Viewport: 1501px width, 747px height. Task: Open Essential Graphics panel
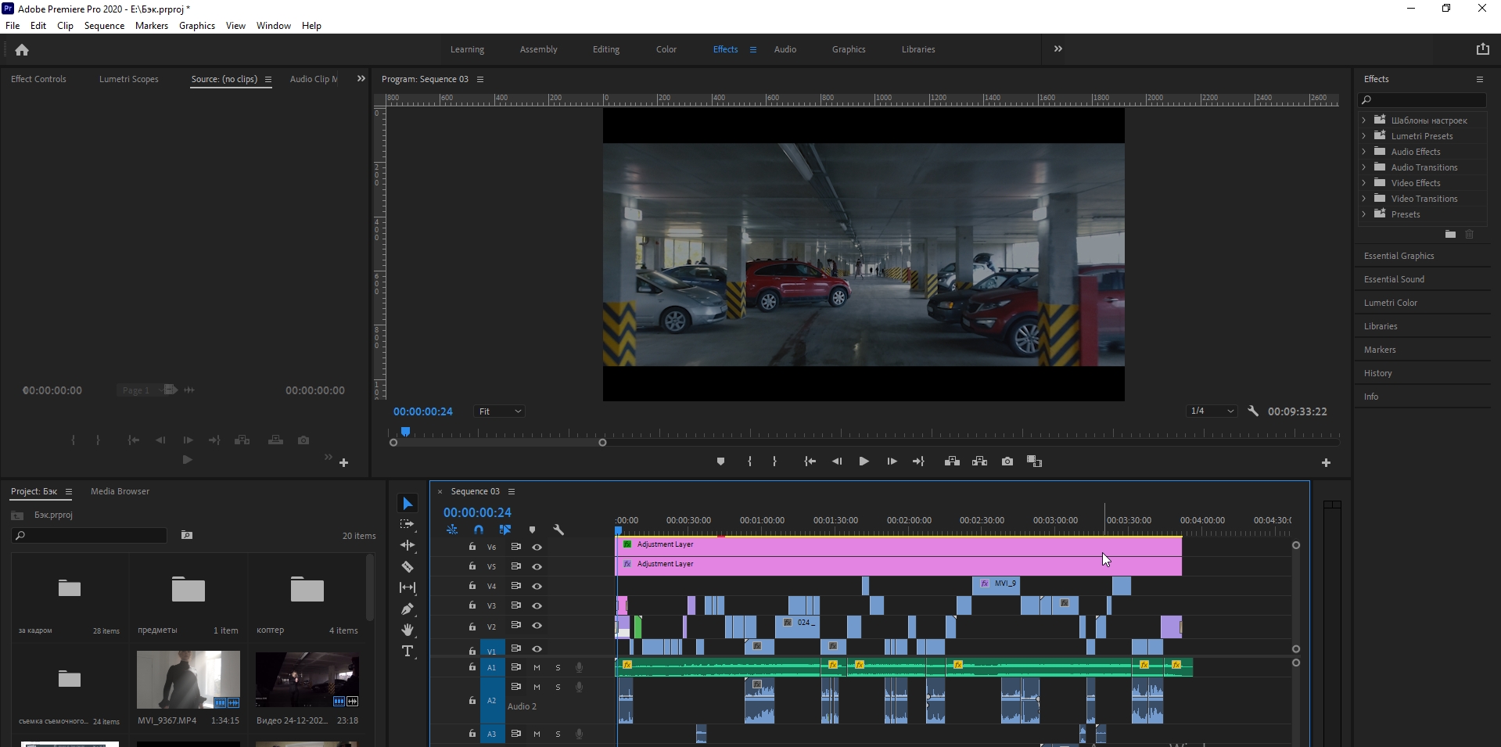pyautogui.click(x=1399, y=256)
